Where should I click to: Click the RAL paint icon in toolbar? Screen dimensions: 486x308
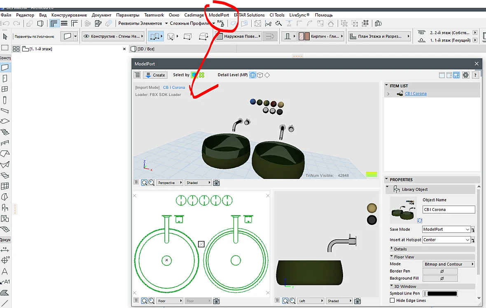[221, 23]
